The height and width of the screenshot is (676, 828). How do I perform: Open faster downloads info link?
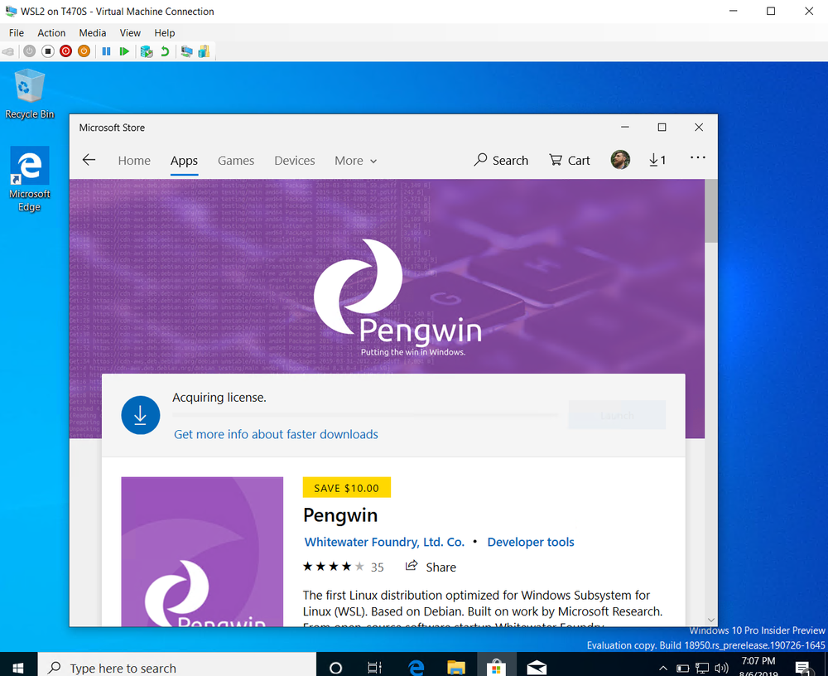pos(275,434)
